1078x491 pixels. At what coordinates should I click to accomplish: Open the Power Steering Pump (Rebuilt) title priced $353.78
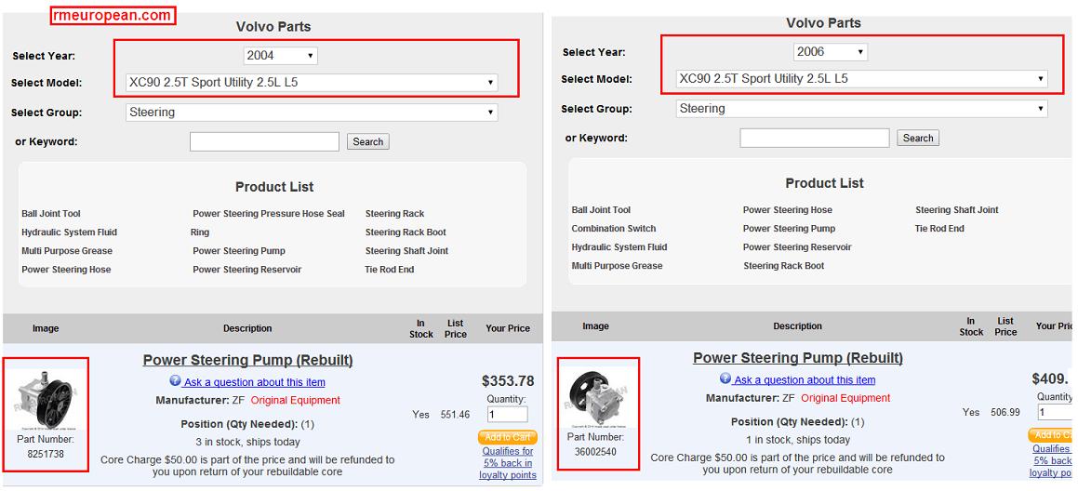click(247, 360)
